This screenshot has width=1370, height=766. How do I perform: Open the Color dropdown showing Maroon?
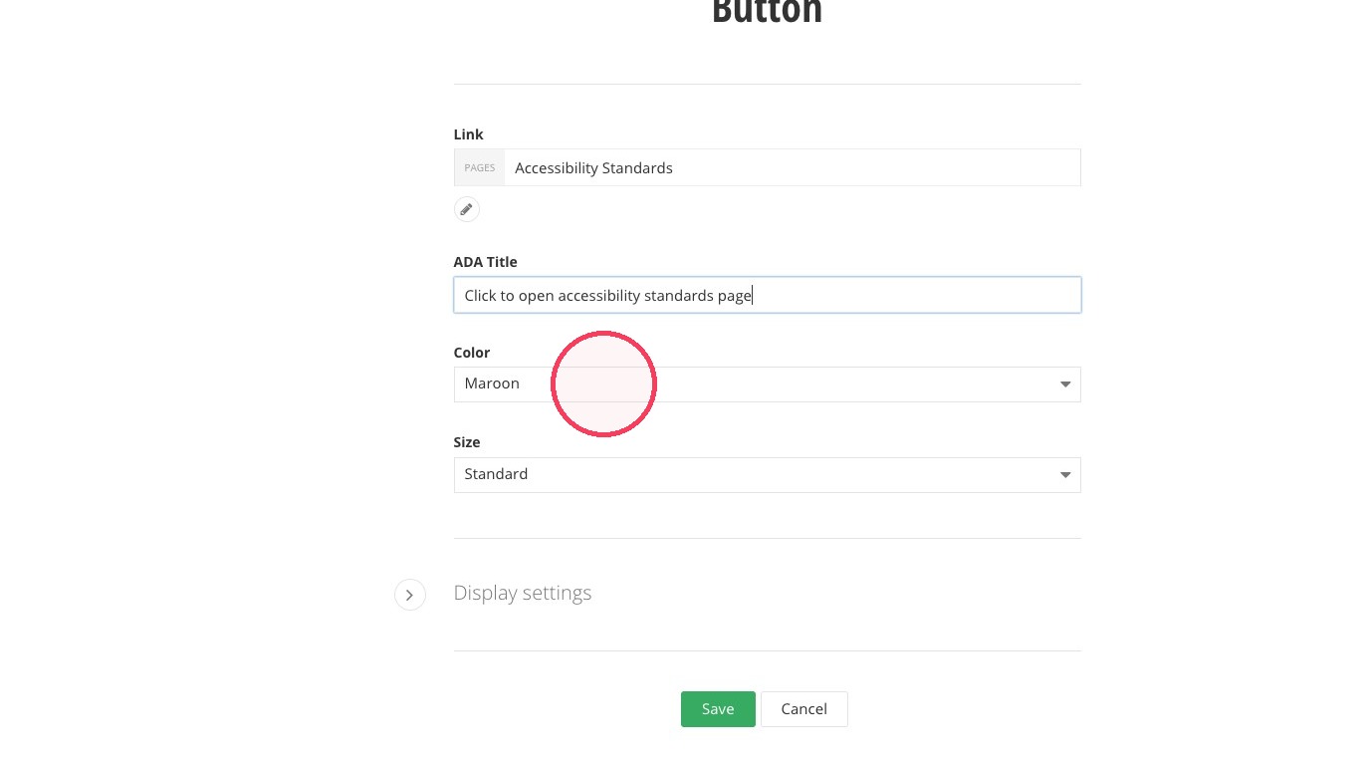767,384
